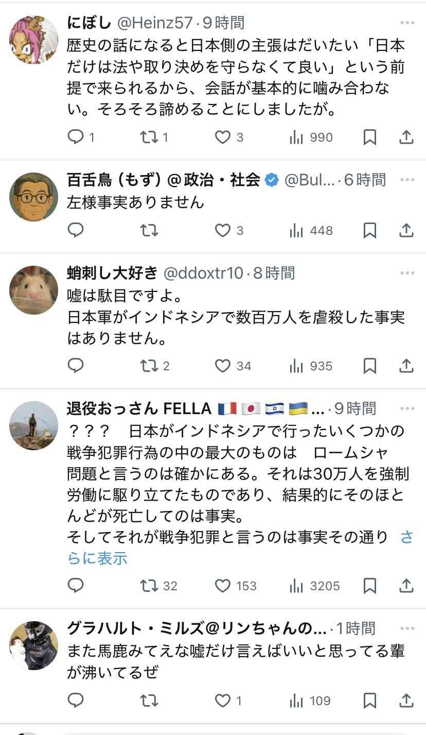
Task: Like the 百舌鳥 tweet
Action: tap(222, 230)
